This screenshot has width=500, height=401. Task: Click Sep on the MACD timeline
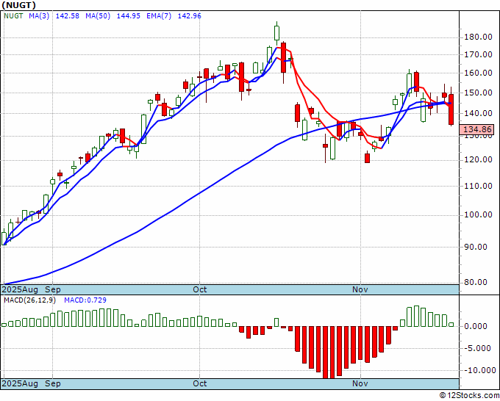click(53, 383)
